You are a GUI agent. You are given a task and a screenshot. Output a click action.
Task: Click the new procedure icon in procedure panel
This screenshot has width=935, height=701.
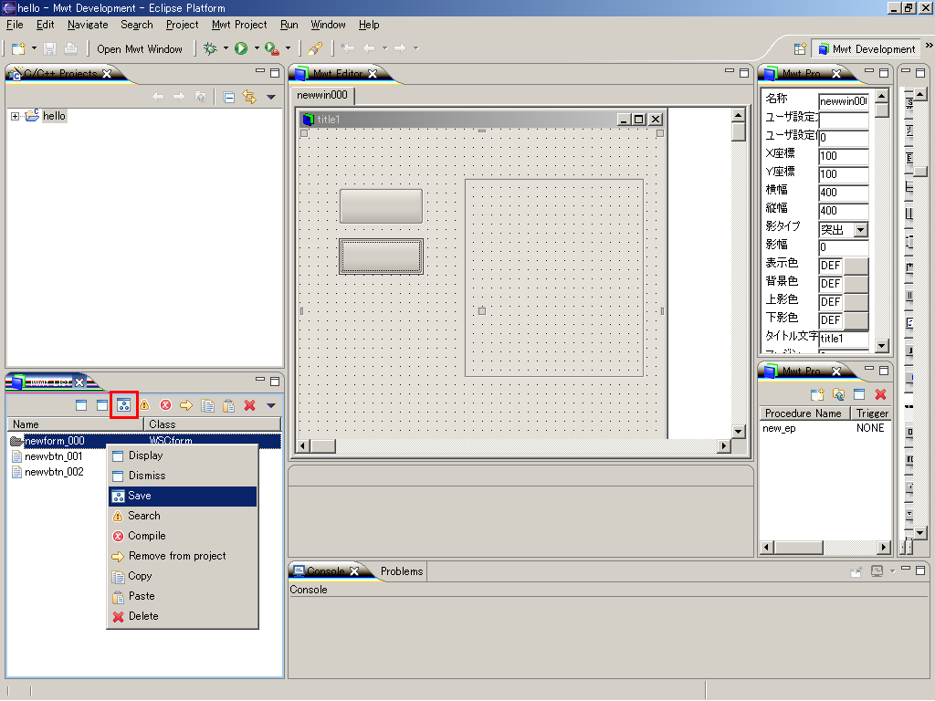tap(817, 394)
